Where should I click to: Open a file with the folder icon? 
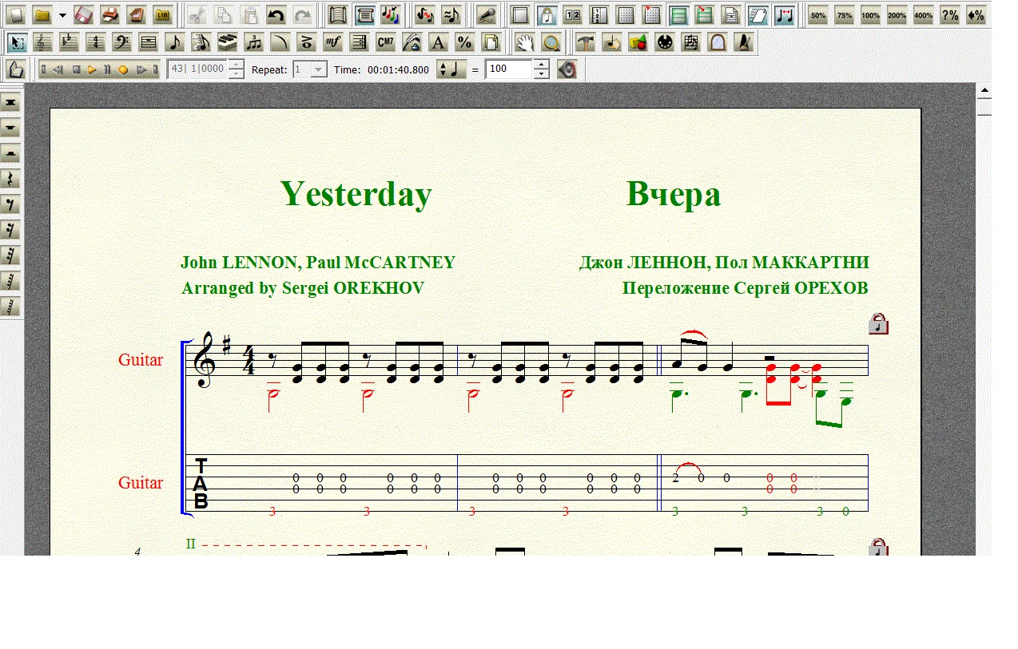[x=42, y=14]
